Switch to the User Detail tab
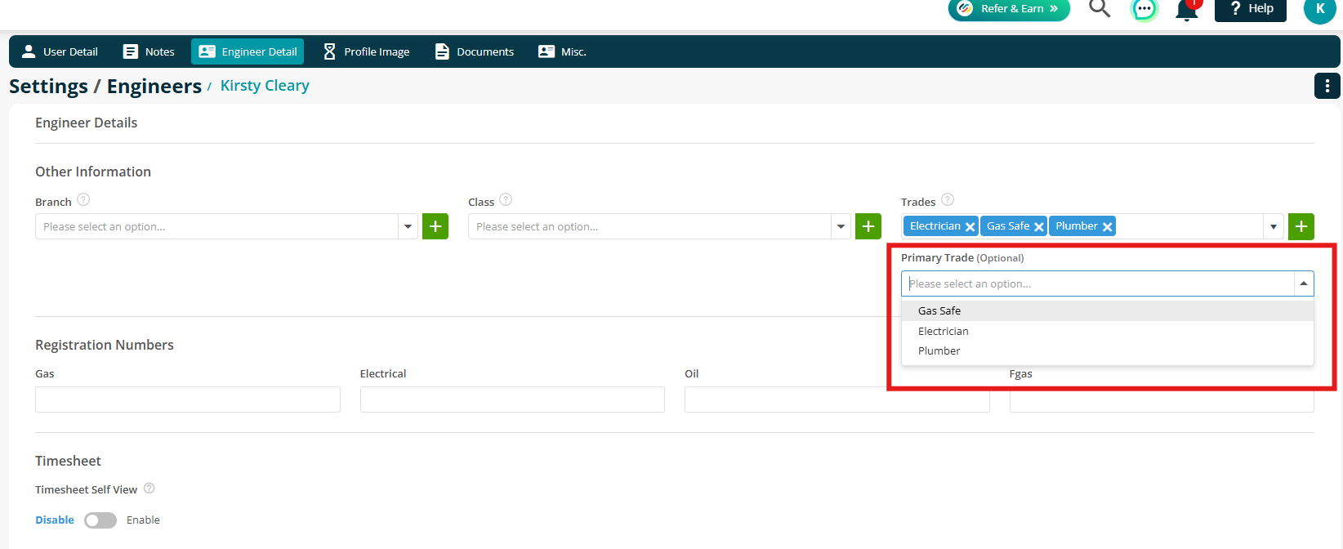1343x549 pixels. pos(60,51)
